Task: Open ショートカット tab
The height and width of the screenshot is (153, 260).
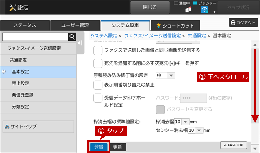Action: pyautogui.click(x=175, y=25)
